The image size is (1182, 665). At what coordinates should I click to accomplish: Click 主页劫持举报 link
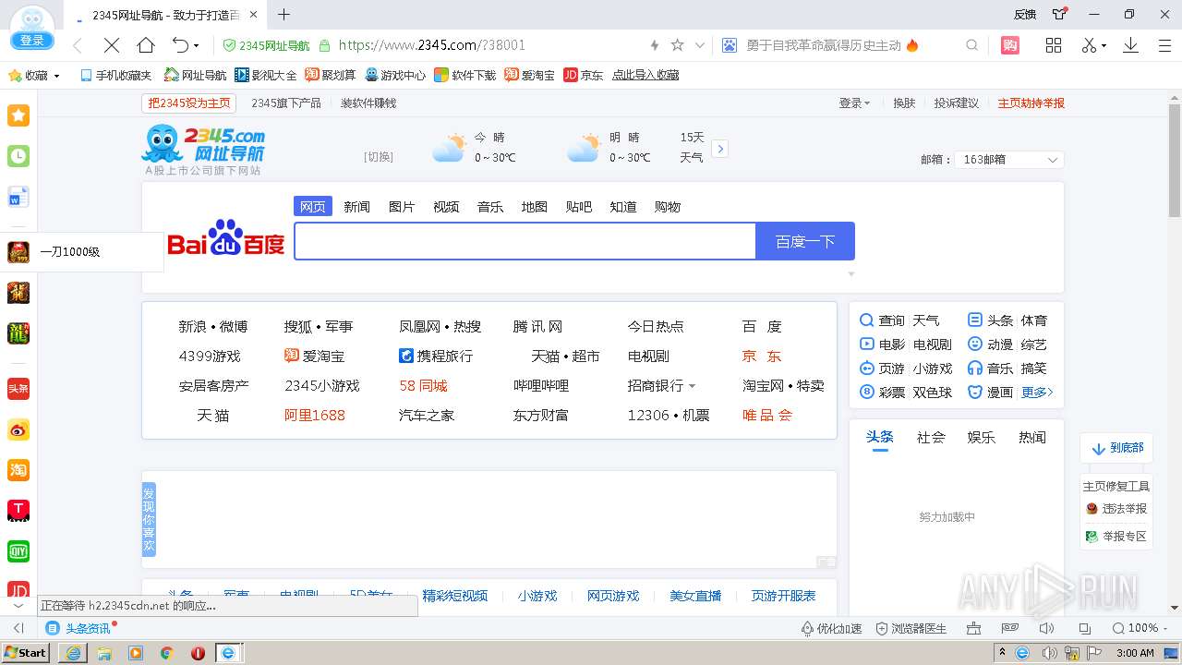pos(1031,103)
